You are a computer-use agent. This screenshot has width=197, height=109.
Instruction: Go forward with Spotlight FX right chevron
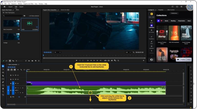(x=153, y=17)
